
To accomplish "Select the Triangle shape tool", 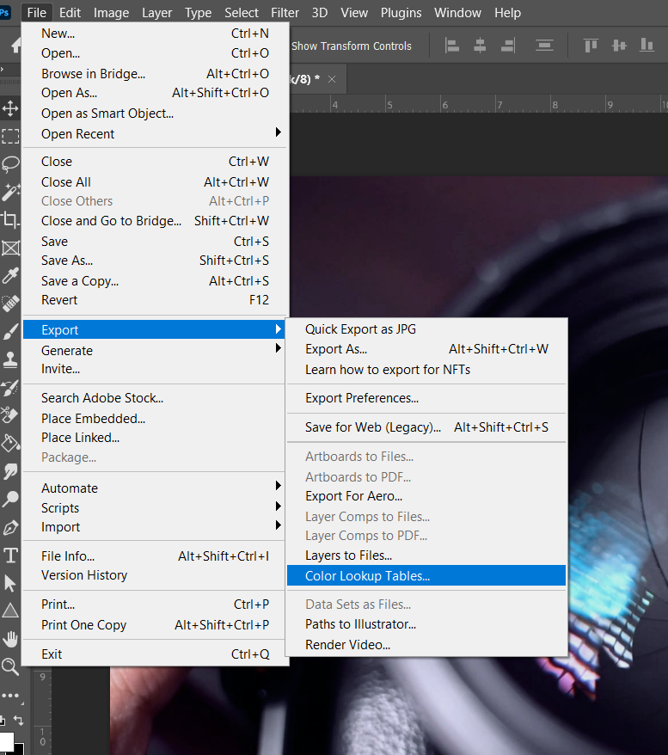I will (10, 611).
